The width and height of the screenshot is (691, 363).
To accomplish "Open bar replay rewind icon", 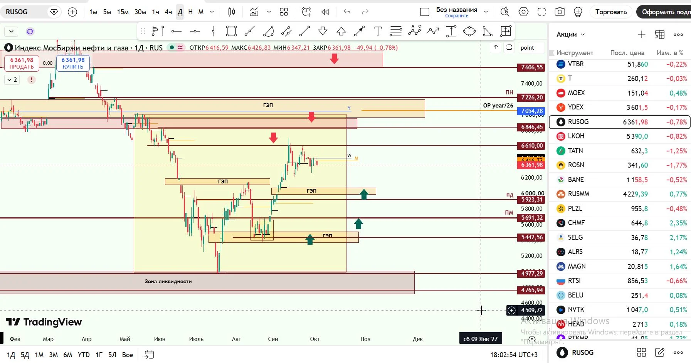I will tap(325, 12).
